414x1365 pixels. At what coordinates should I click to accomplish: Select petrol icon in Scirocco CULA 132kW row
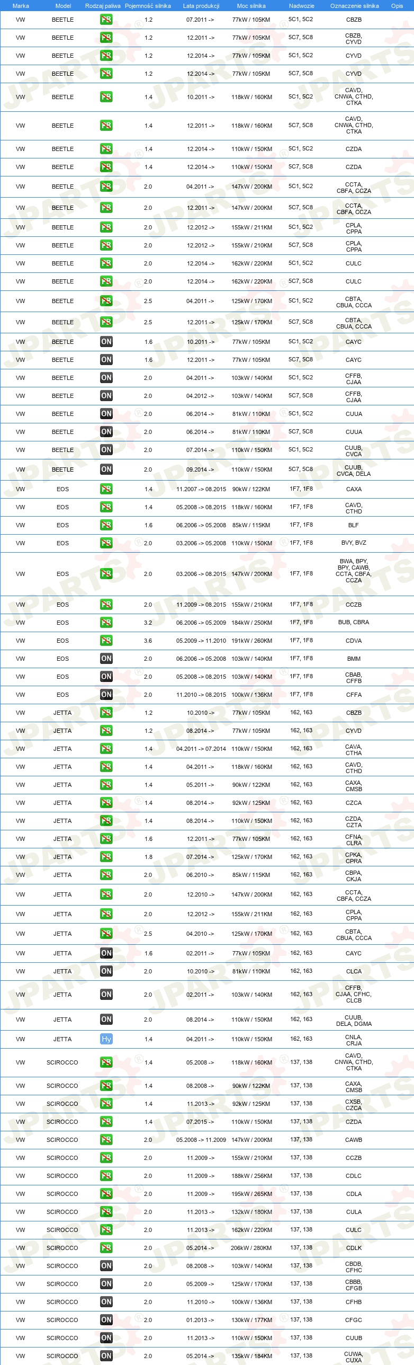tap(106, 1212)
